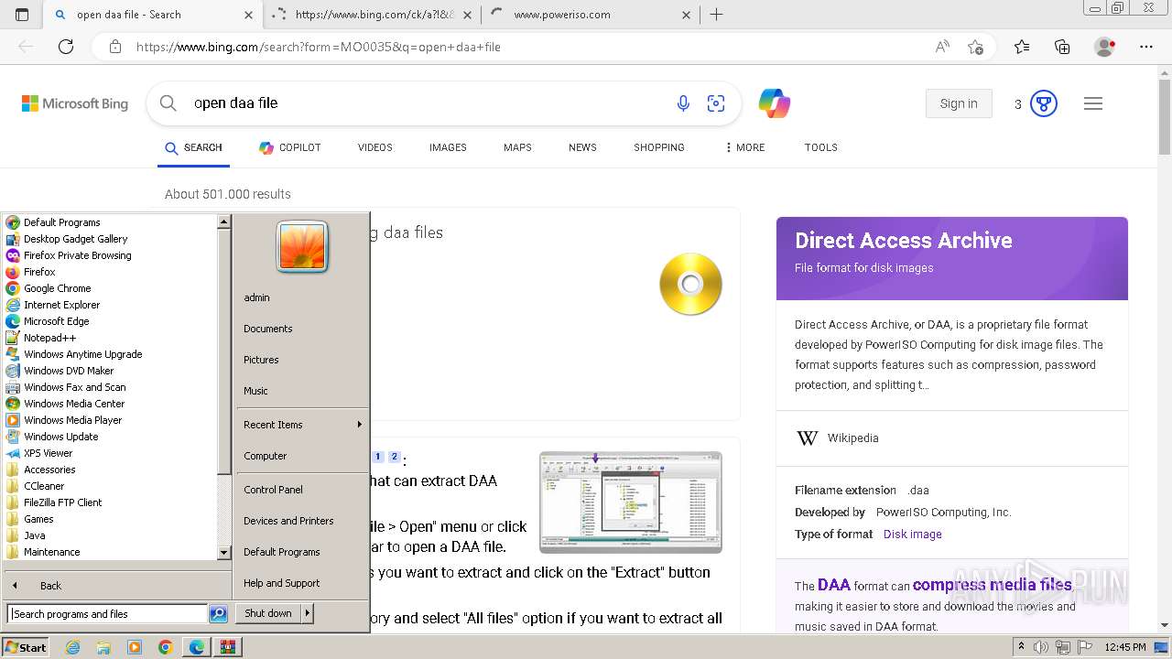Open Windows Media Player from programs list

coord(72,420)
